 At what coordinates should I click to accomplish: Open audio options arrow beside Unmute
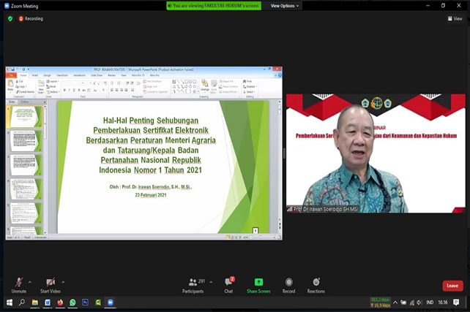pyautogui.click(x=30, y=282)
